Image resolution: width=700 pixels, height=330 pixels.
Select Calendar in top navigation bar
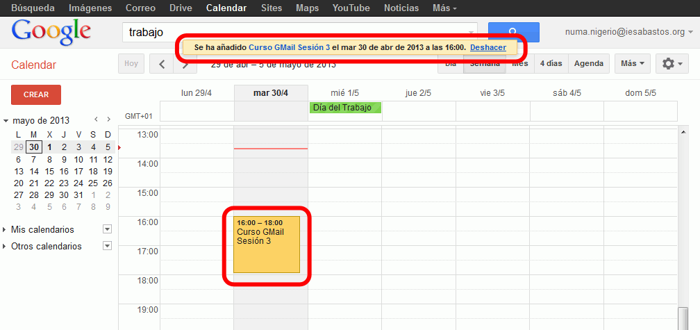point(226,8)
